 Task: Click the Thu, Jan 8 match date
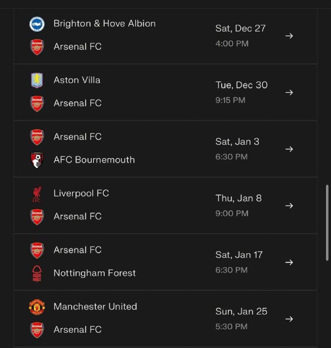coord(238,198)
